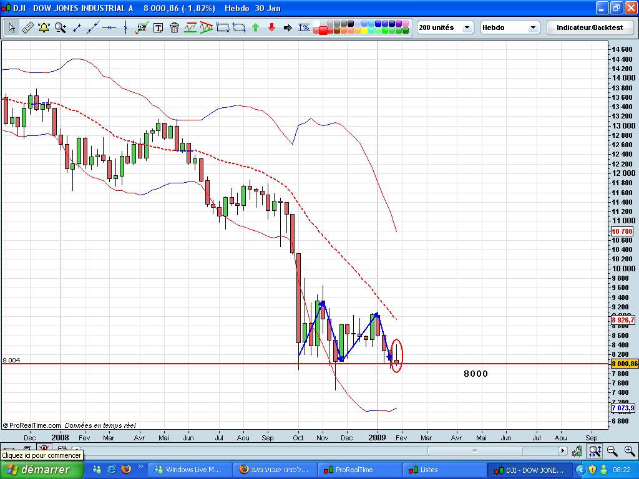Select the extended trend line tool
This screenshot has height=479, width=639.
pos(93,27)
